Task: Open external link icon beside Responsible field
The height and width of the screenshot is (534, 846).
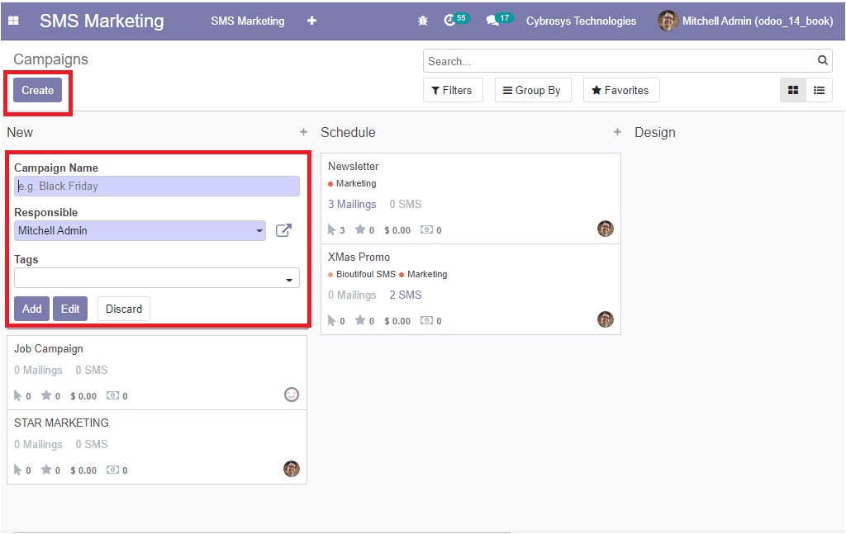Action: click(283, 230)
